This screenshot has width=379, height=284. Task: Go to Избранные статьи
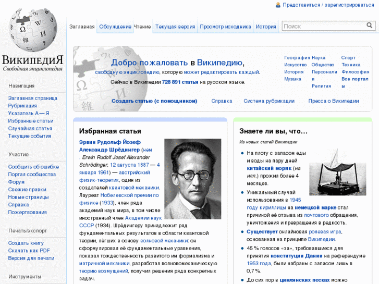31,121
